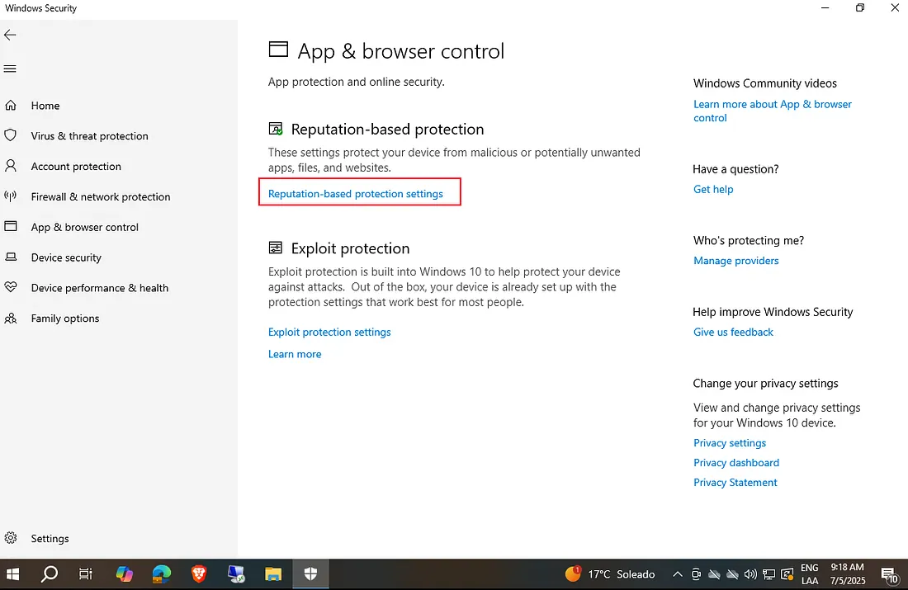The height and width of the screenshot is (590, 908).
Task: Select Device security in sidebar
Action: coord(66,257)
